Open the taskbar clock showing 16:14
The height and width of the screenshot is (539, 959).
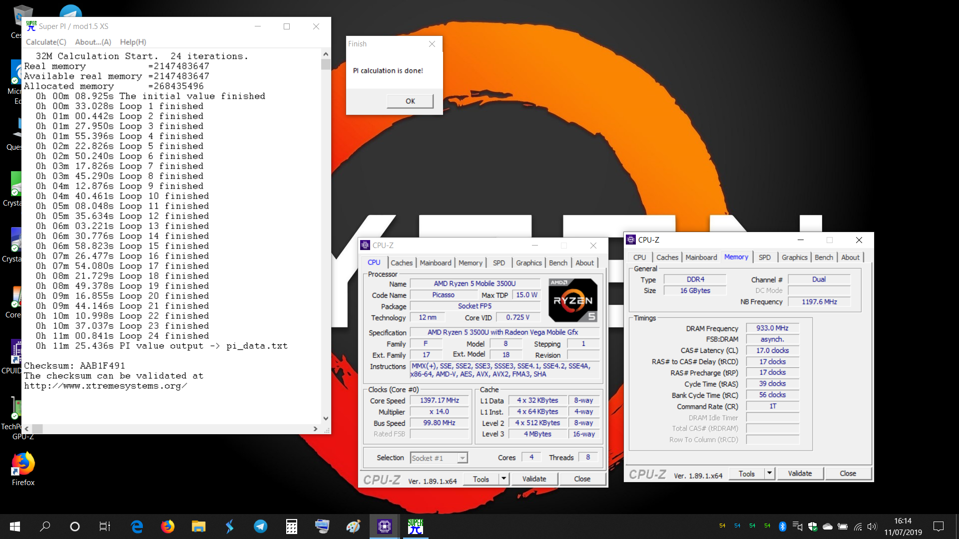[x=903, y=527]
